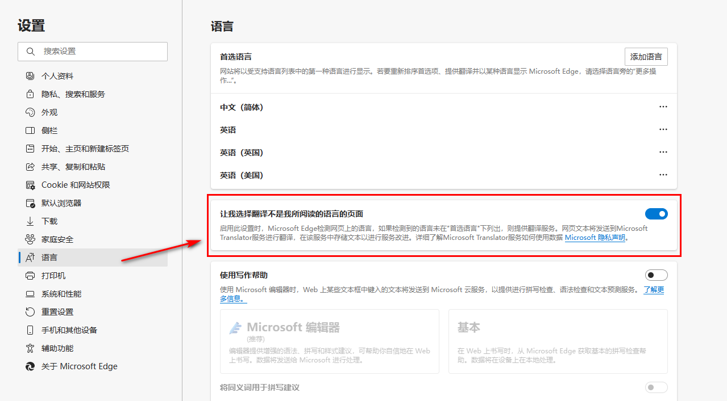Click the 添加语言 button

pyautogui.click(x=646, y=57)
